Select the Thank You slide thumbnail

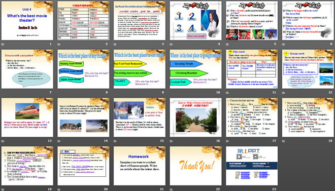tap(196, 166)
